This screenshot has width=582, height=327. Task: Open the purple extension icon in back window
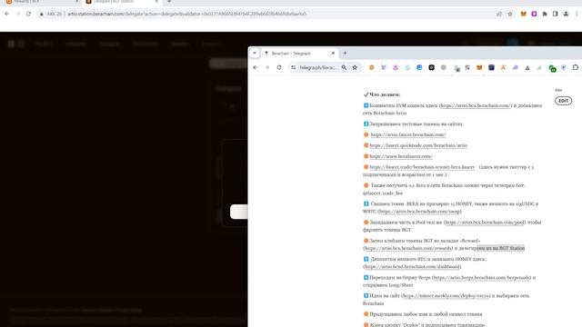[x=534, y=14]
